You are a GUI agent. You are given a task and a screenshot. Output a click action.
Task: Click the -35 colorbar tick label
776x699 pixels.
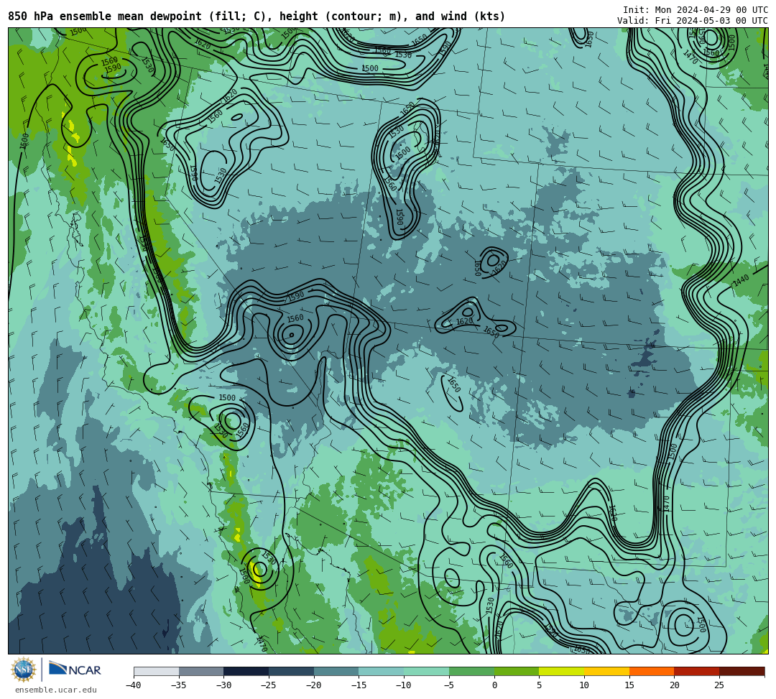click(179, 685)
